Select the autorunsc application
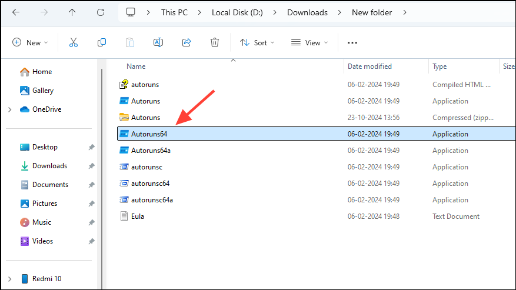516x290 pixels. [316, 167]
